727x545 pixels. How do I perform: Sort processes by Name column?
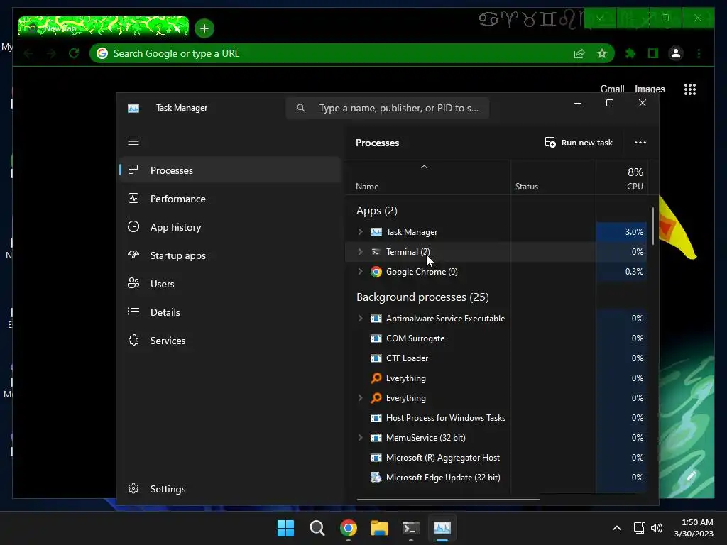coord(367,187)
